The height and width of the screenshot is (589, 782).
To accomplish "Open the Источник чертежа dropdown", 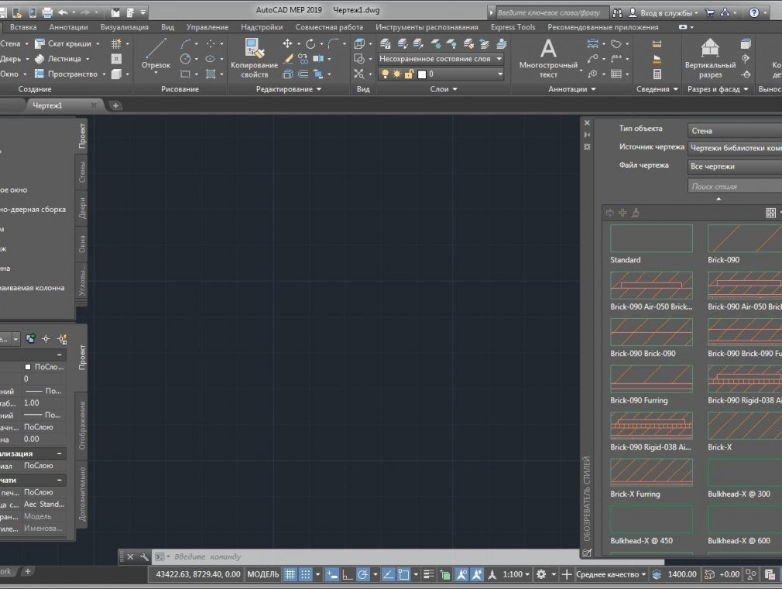I will pyautogui.click(x=734, y=148).
